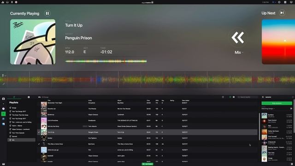This screenshot has width=295, height=166.
Task: Switch to list view icon
Action: (x=230, y=97)
